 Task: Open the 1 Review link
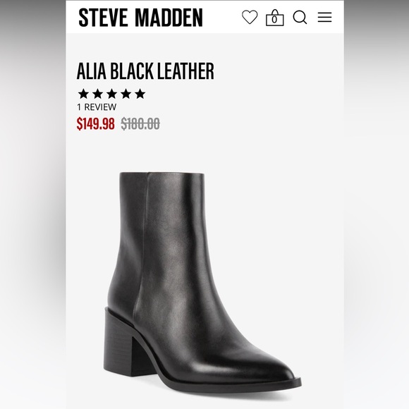pos(97,107)
